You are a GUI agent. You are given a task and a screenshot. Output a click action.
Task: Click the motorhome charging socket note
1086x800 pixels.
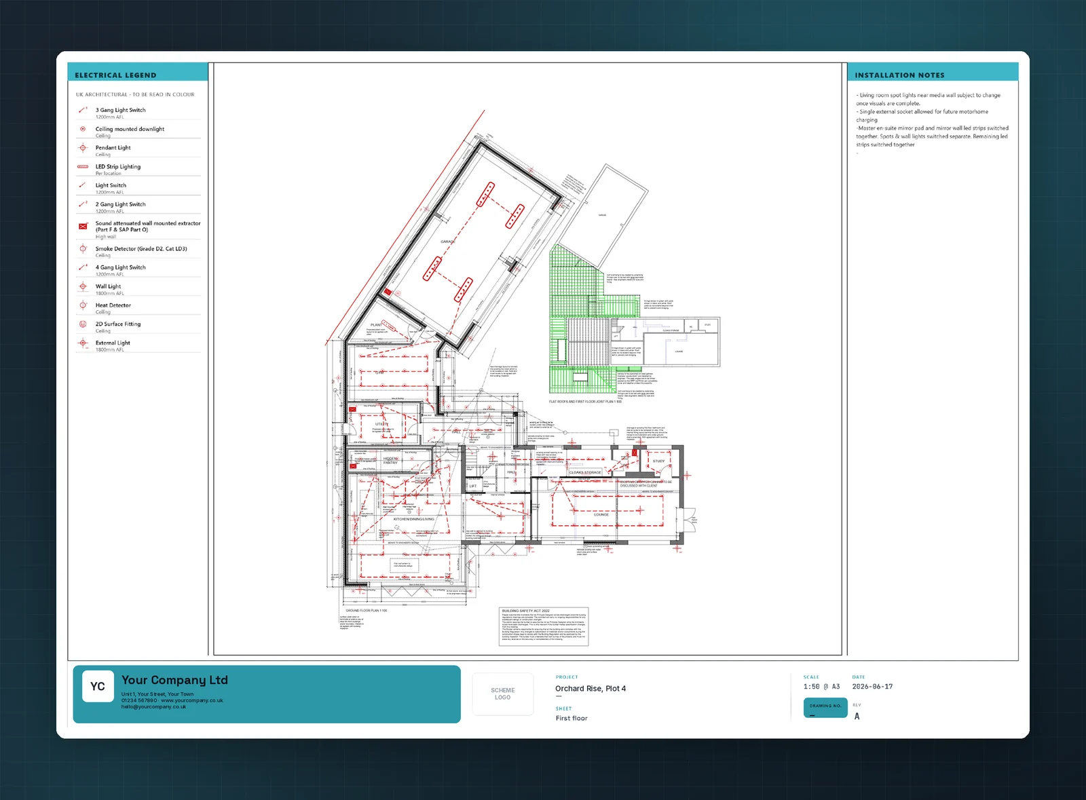coord(922,116)
